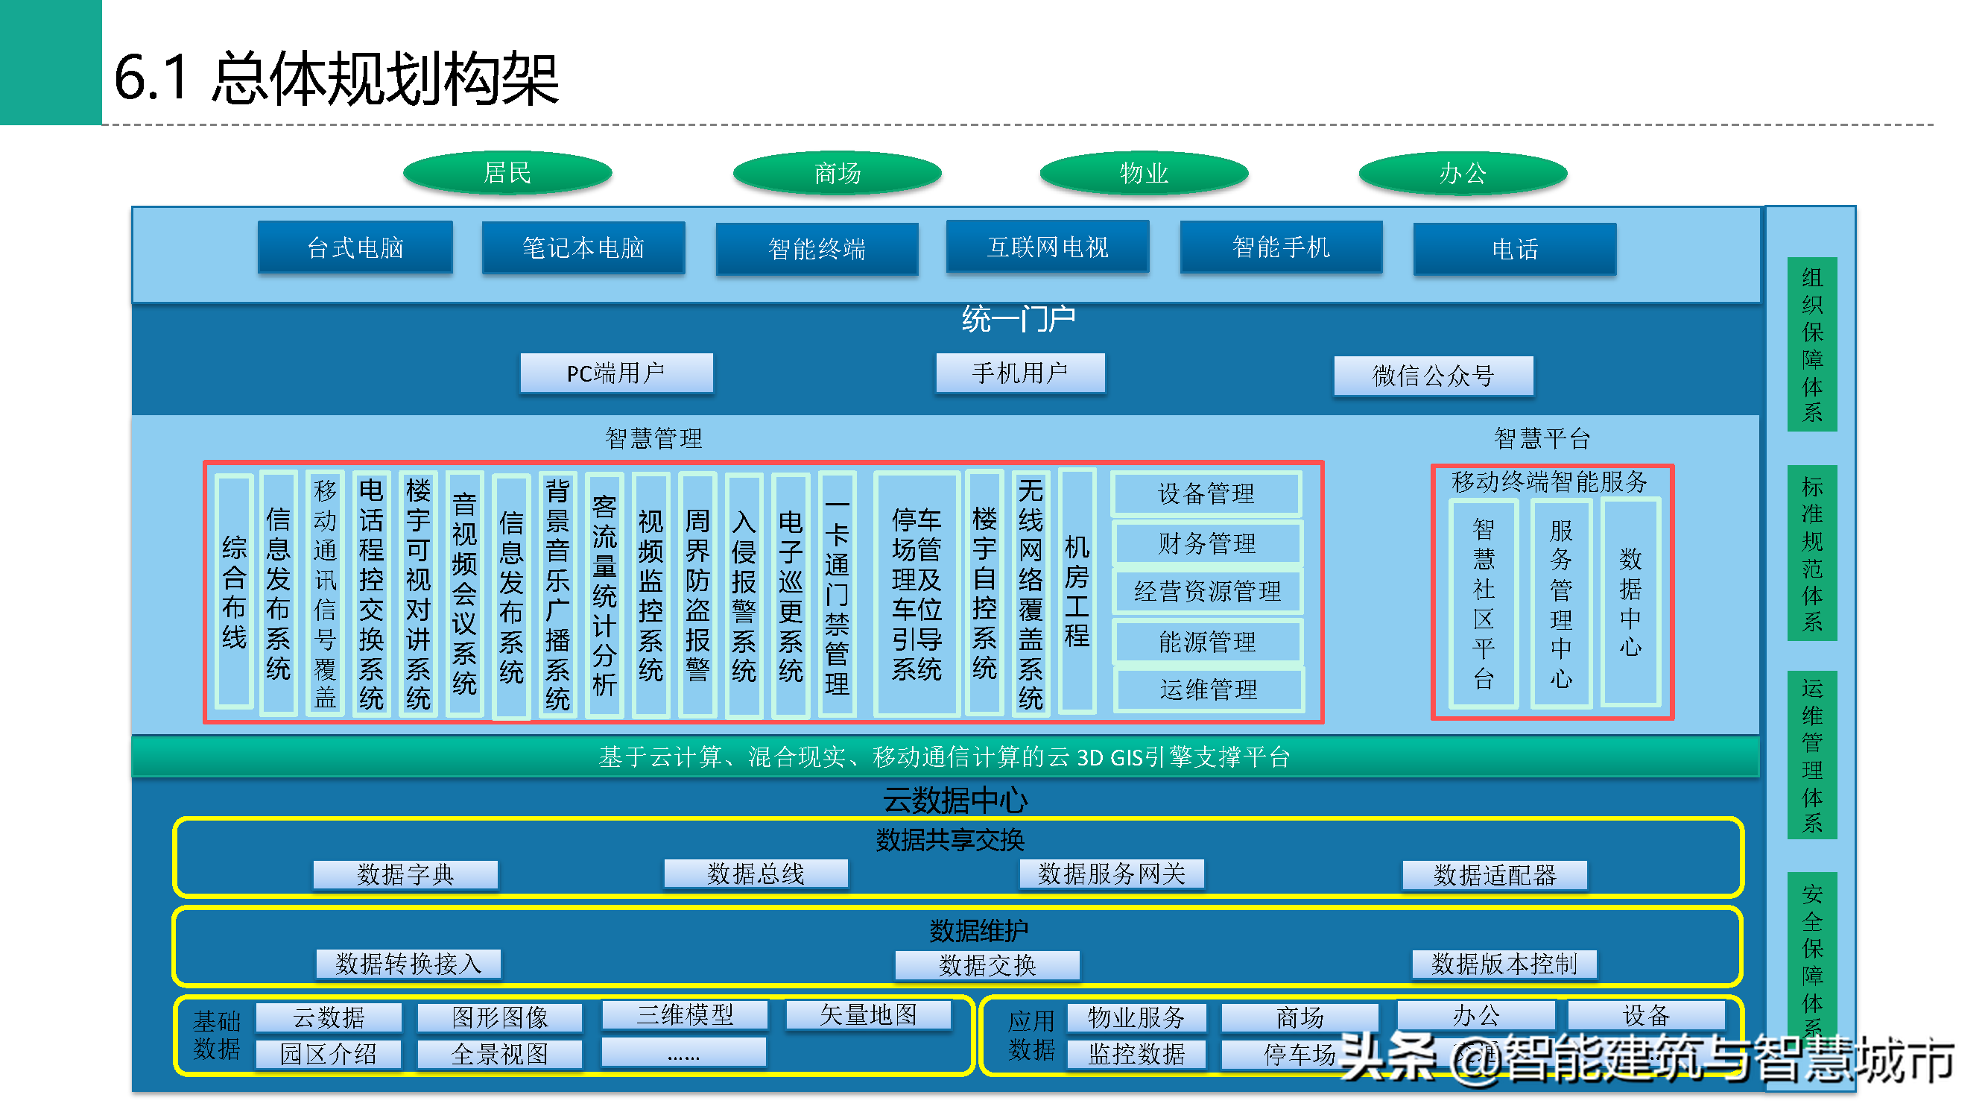The image size is (1988, 1118).
Task: Click the 数据适配器 box
Action: [x=1495, y=876]
